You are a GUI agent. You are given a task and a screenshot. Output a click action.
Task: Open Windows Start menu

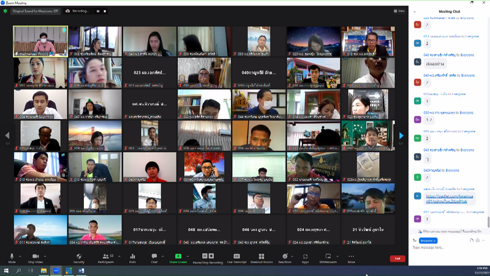[x=6, y=270]
